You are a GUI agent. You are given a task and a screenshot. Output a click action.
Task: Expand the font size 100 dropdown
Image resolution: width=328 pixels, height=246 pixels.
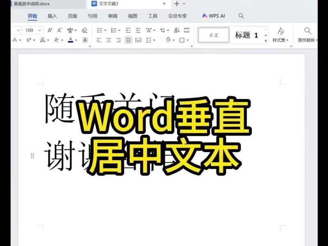[39, 30]
